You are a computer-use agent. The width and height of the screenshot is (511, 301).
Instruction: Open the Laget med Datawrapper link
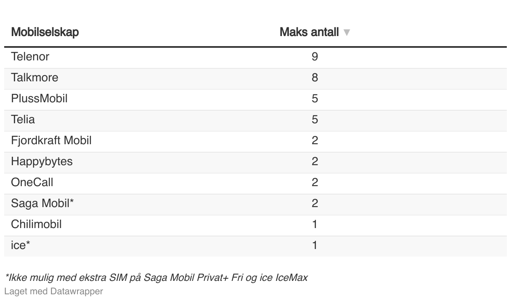(x=54, y=291)
